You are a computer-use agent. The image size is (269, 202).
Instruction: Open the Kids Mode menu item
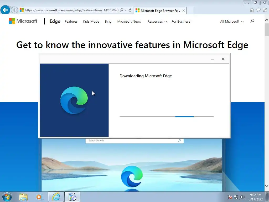coord(91,22)
